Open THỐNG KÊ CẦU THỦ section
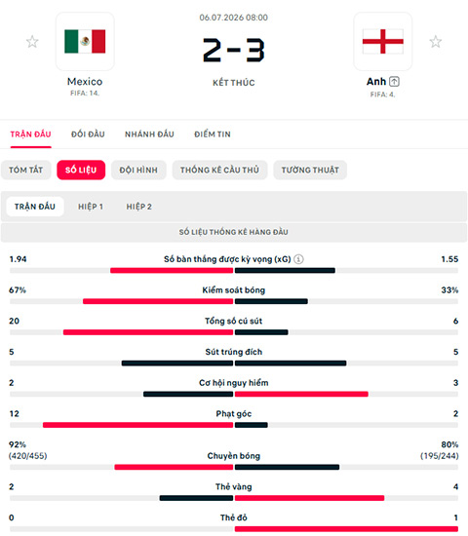This screenshot has height=536, width=468. [219, 170]
